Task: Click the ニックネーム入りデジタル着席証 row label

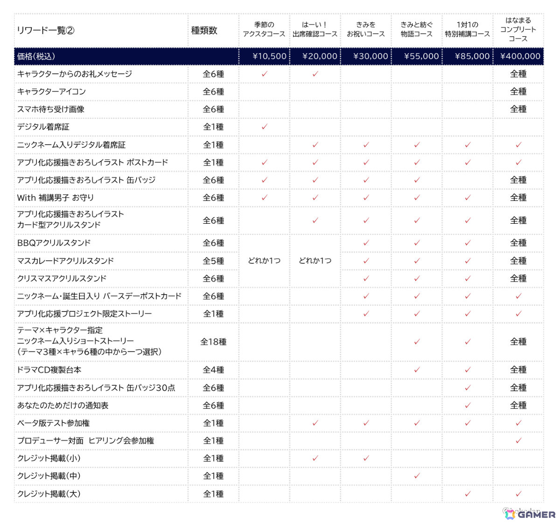Action: coord(71,145)
